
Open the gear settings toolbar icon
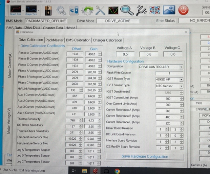pyautogui.click(x=61, y=10)
